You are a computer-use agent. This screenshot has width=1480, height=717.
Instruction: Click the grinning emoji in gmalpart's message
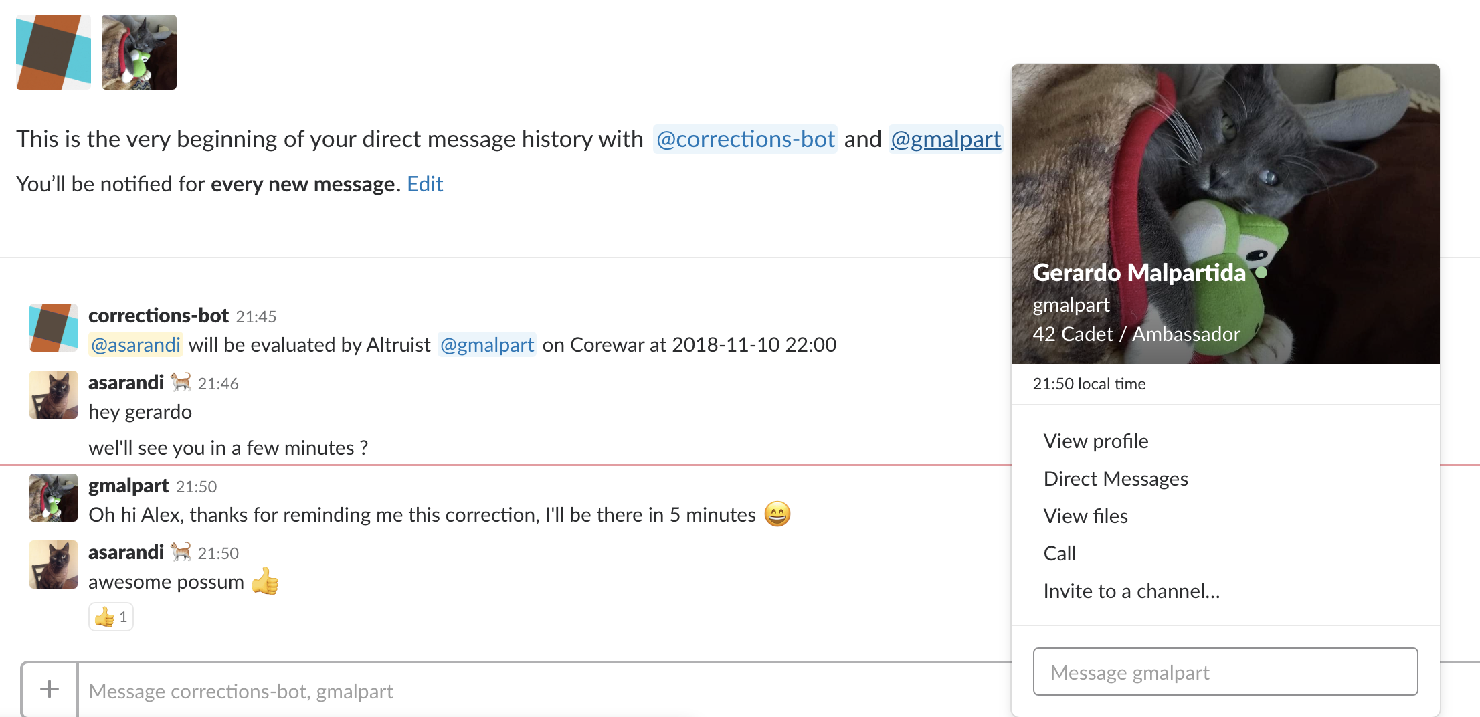(x=777, y=514)
